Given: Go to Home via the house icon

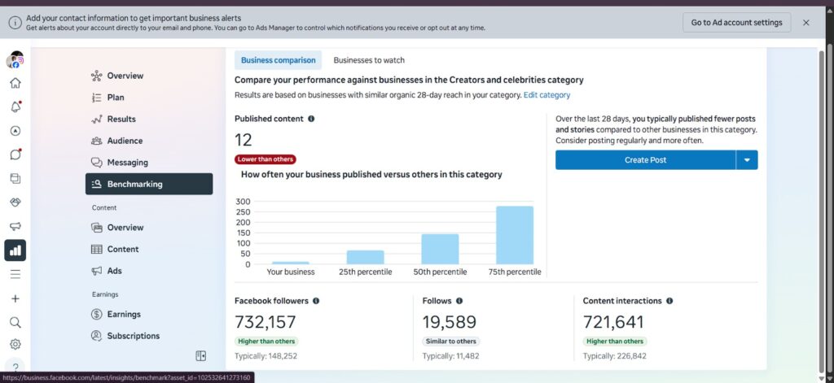Looking at the screenshot, I should coord(15,83).
